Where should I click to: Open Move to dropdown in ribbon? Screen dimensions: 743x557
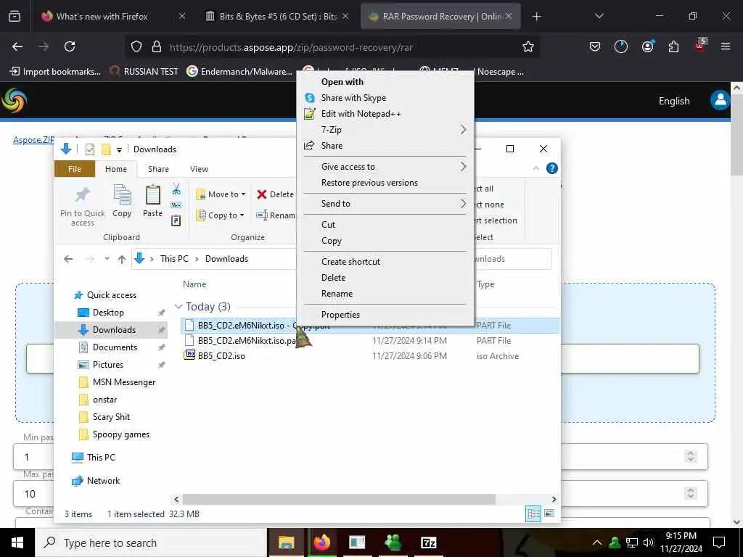coord(221,194)
